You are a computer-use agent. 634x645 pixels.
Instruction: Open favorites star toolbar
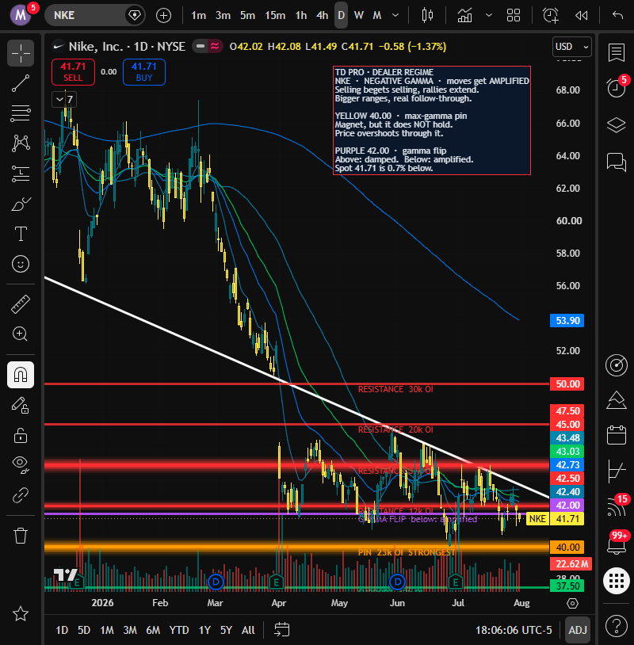[x=20, y=614]
